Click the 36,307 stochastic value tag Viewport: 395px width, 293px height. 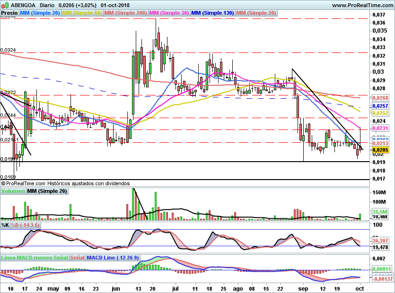(x=380, y=241)
